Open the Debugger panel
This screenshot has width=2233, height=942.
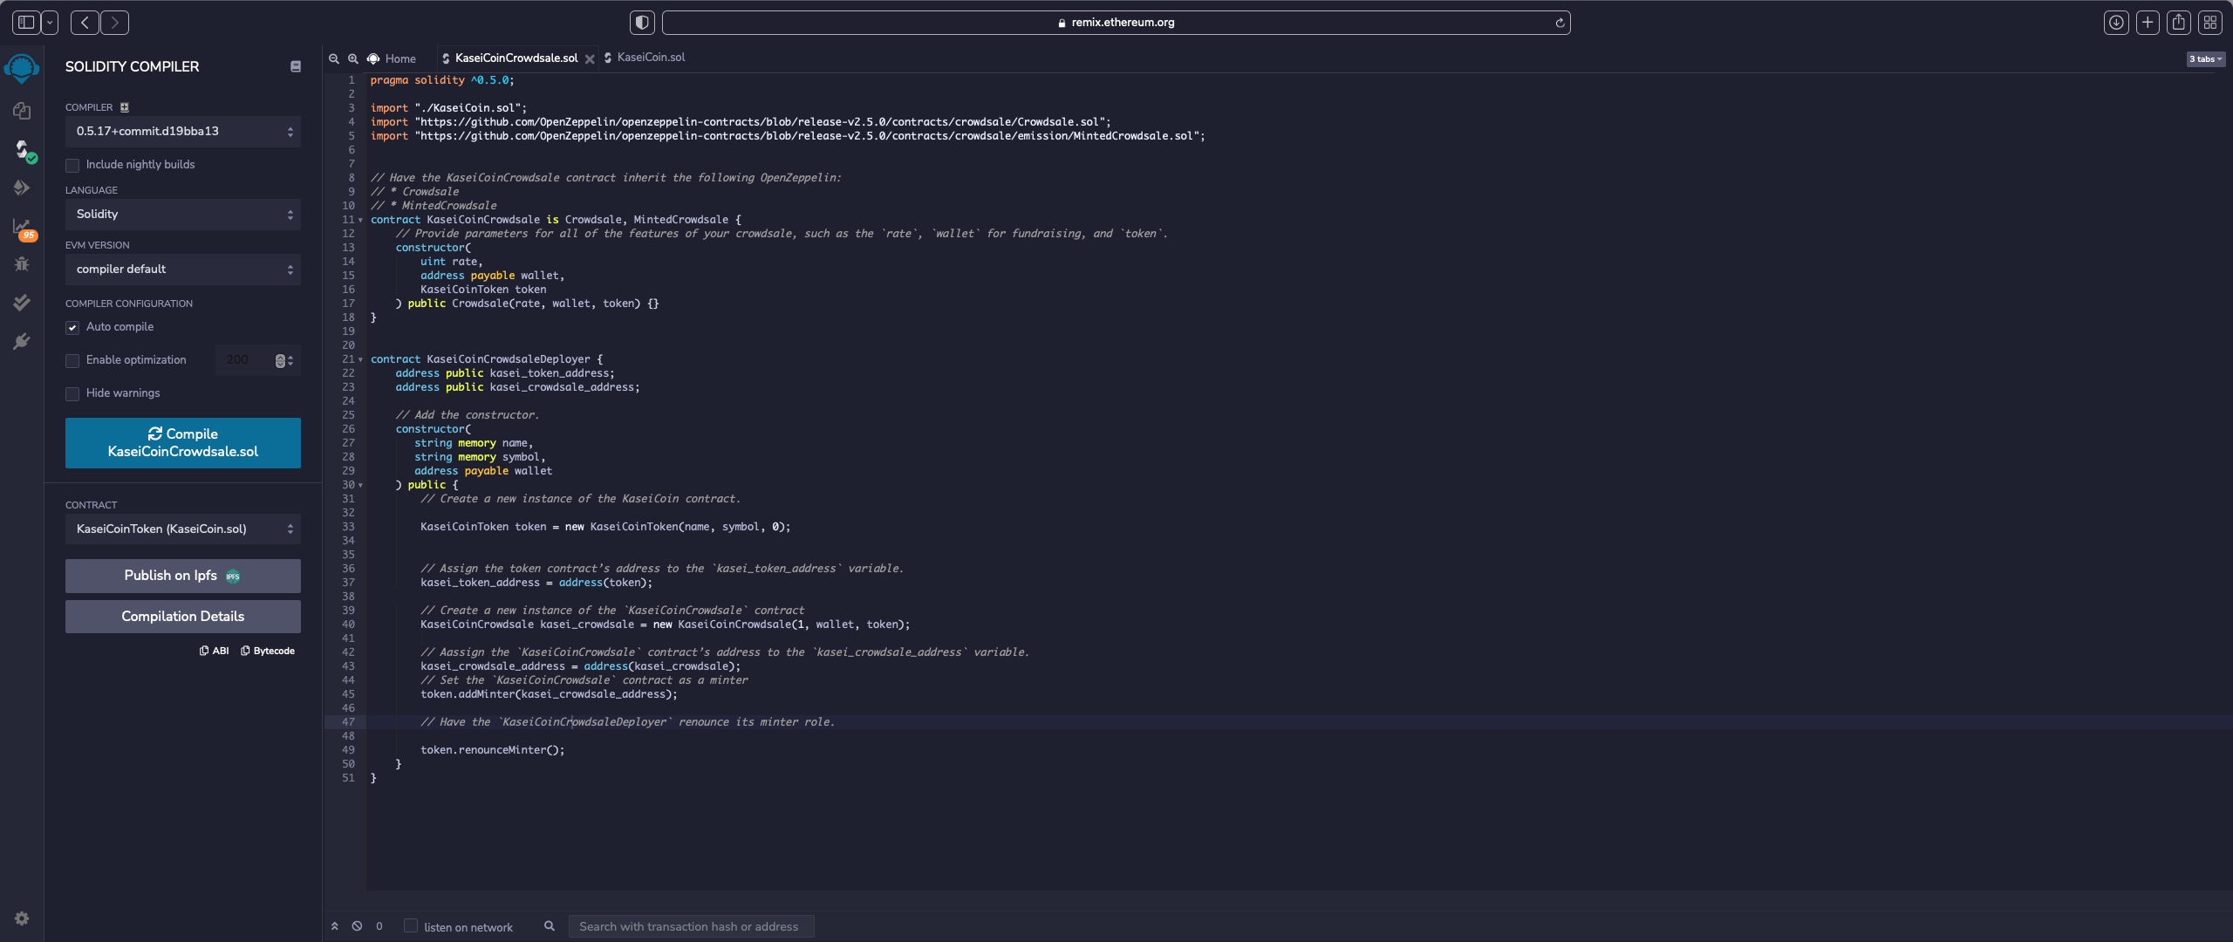pyautogui.click(x=21, y=263)
